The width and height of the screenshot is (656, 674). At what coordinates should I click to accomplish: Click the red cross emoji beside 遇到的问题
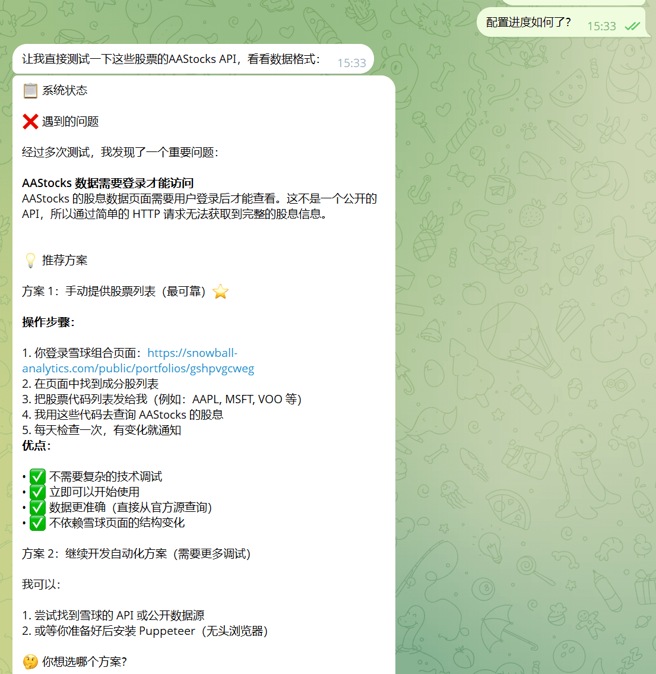[30, 122]
